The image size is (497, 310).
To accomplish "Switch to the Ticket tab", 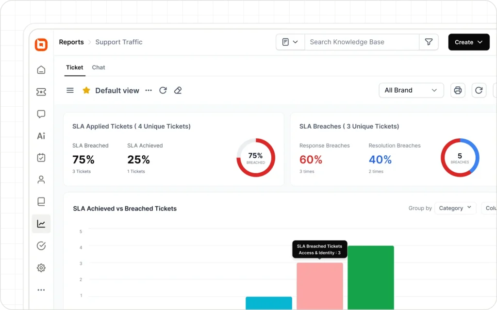I will tap(74, 67).
